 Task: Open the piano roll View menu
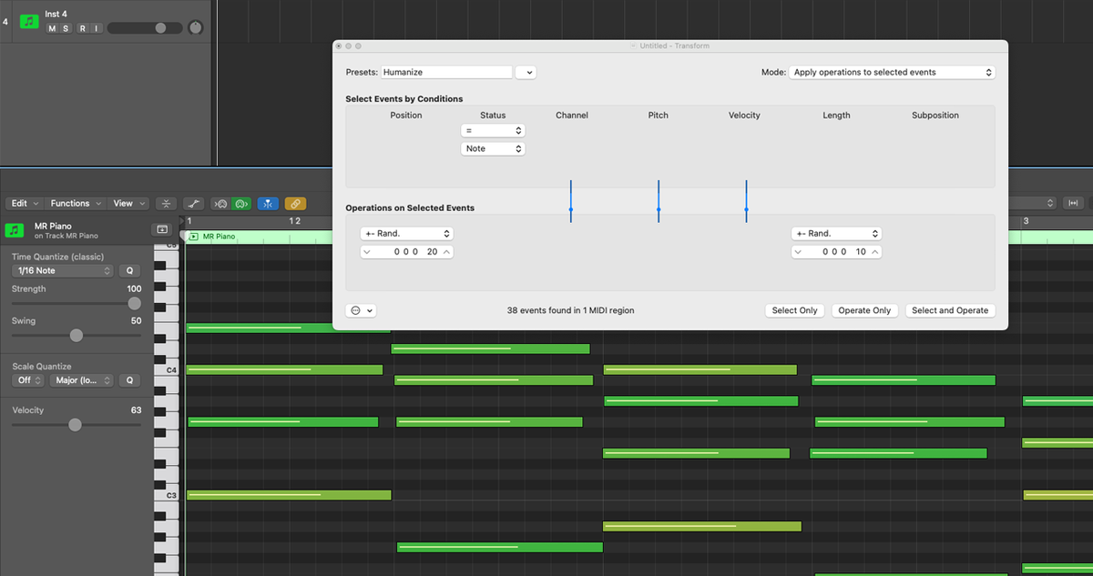pyautogui.click(x=128, y=203)
